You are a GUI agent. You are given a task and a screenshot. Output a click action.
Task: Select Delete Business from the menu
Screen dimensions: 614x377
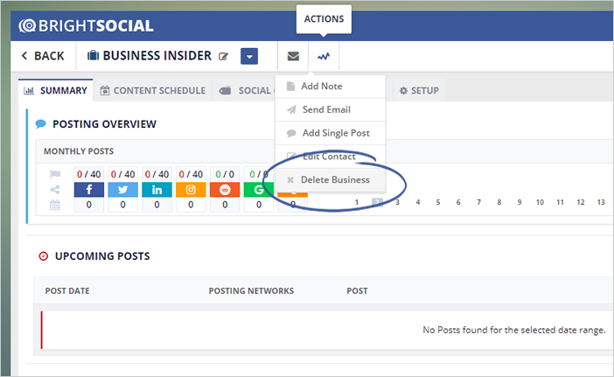point(335,180)
